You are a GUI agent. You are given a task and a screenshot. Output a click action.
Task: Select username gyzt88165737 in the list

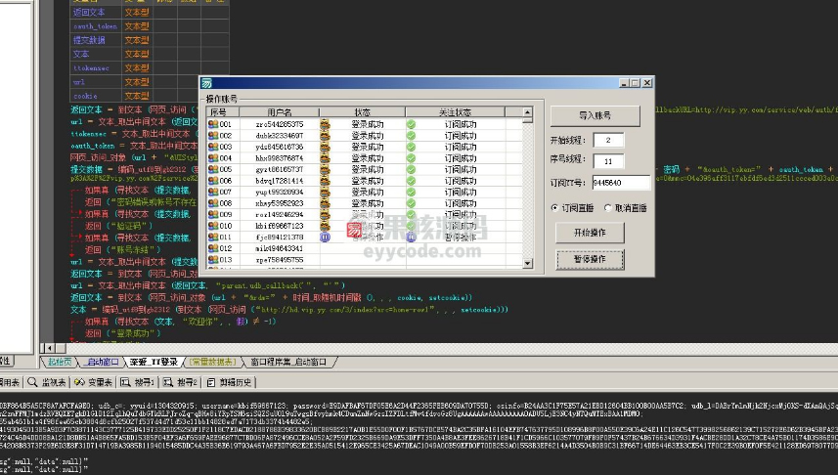point(280,169)
